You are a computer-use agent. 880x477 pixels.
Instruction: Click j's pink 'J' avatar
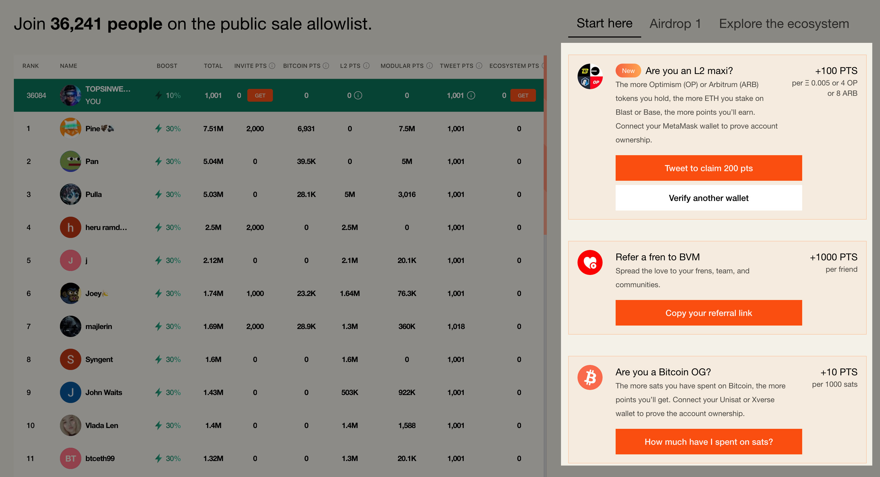tap(70, 260)
